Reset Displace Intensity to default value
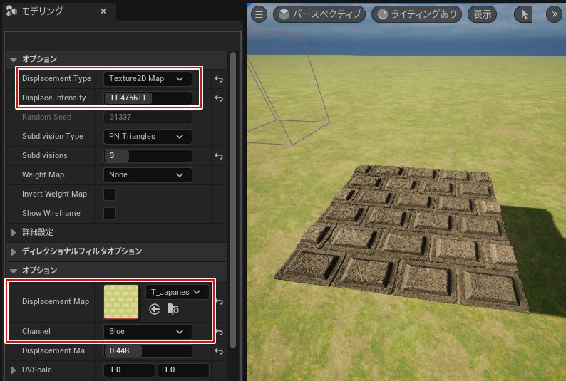 [x=219, y=98]
